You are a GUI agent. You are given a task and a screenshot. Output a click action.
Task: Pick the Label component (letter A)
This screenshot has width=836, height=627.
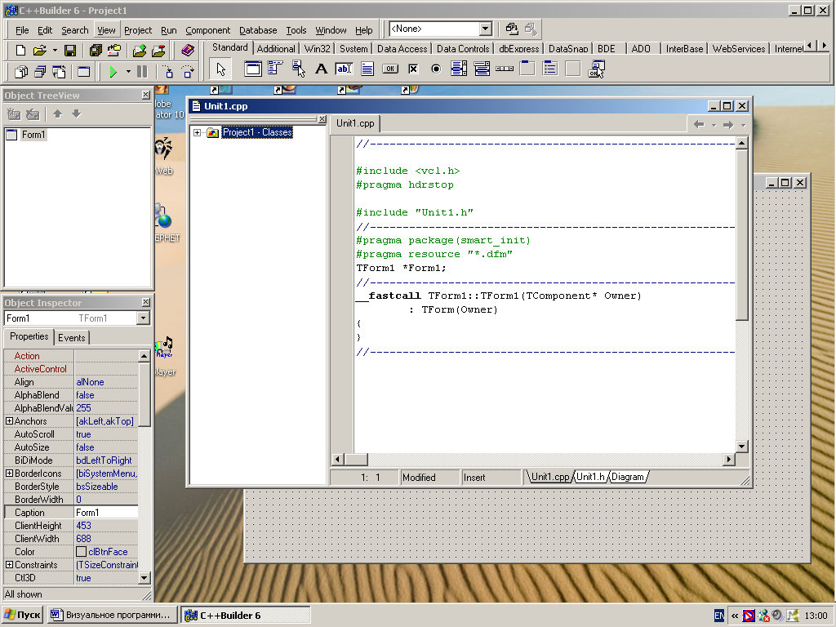(x=321, y=69)
